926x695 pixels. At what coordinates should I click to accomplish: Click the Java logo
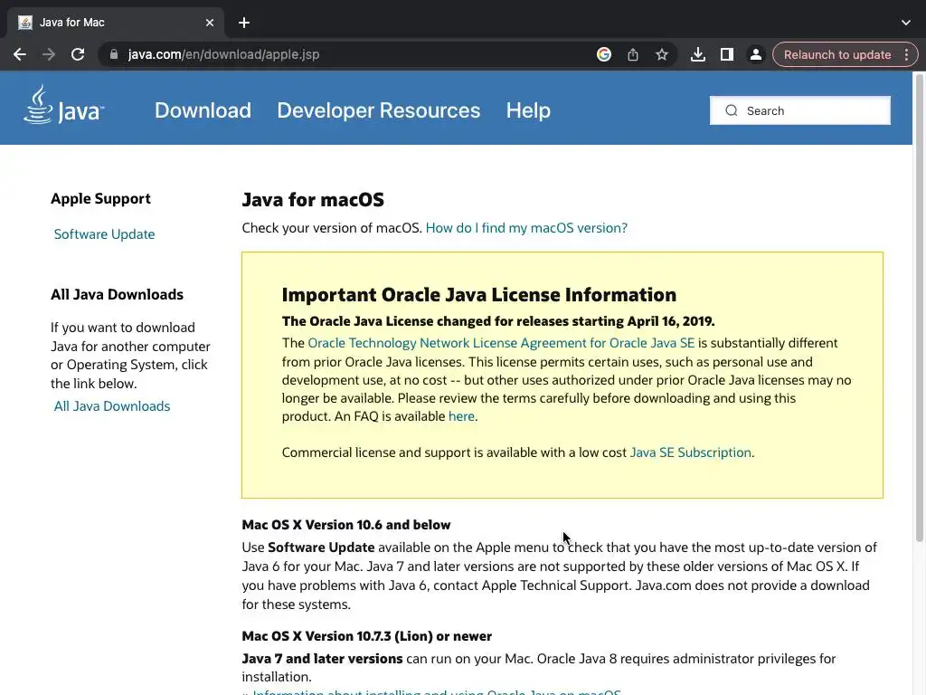pyautogui.click(x=64, y=105)
